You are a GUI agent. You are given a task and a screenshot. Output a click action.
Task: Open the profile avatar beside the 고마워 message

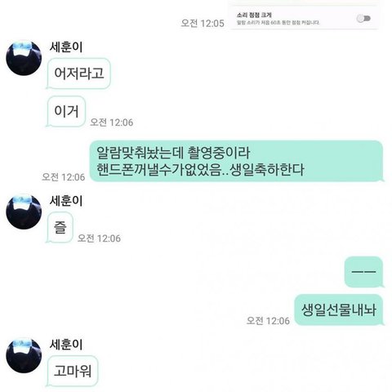point(24,355)
